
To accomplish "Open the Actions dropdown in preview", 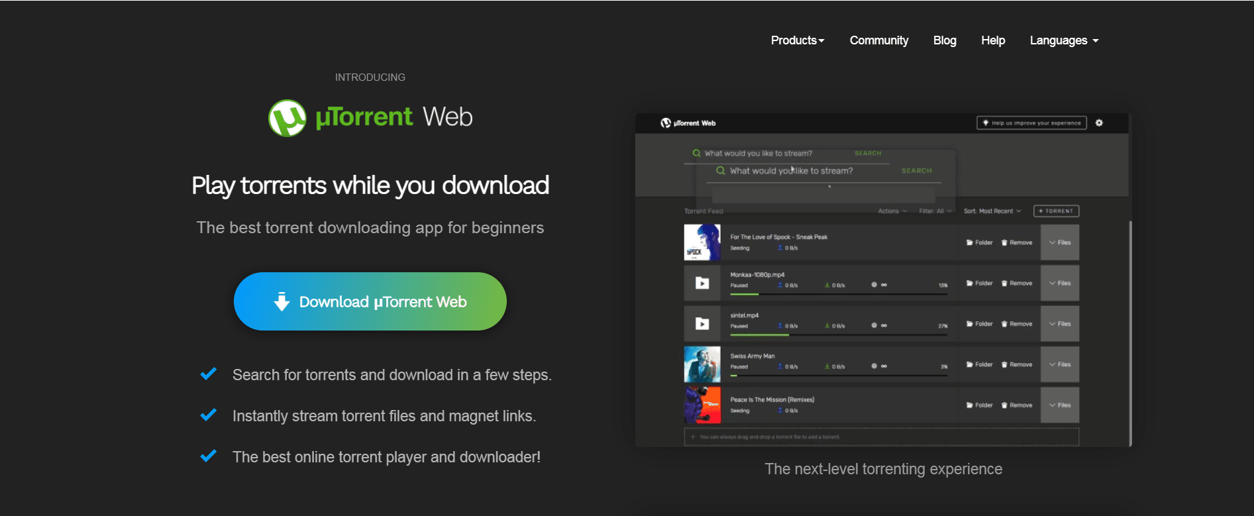I will (892, 211).
